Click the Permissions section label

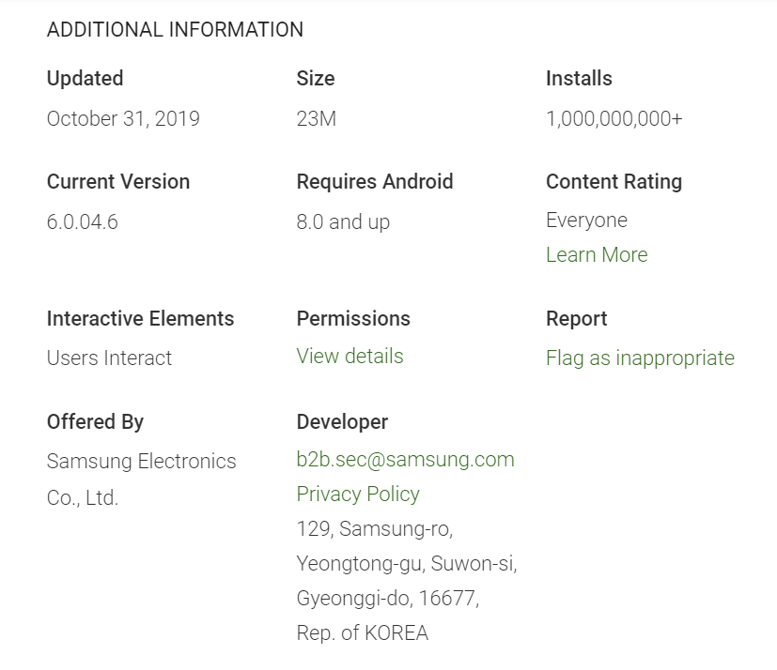point(353,319)
